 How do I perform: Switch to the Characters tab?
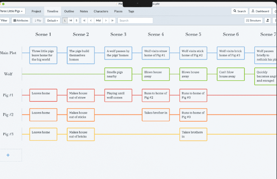tap(101, 11)
